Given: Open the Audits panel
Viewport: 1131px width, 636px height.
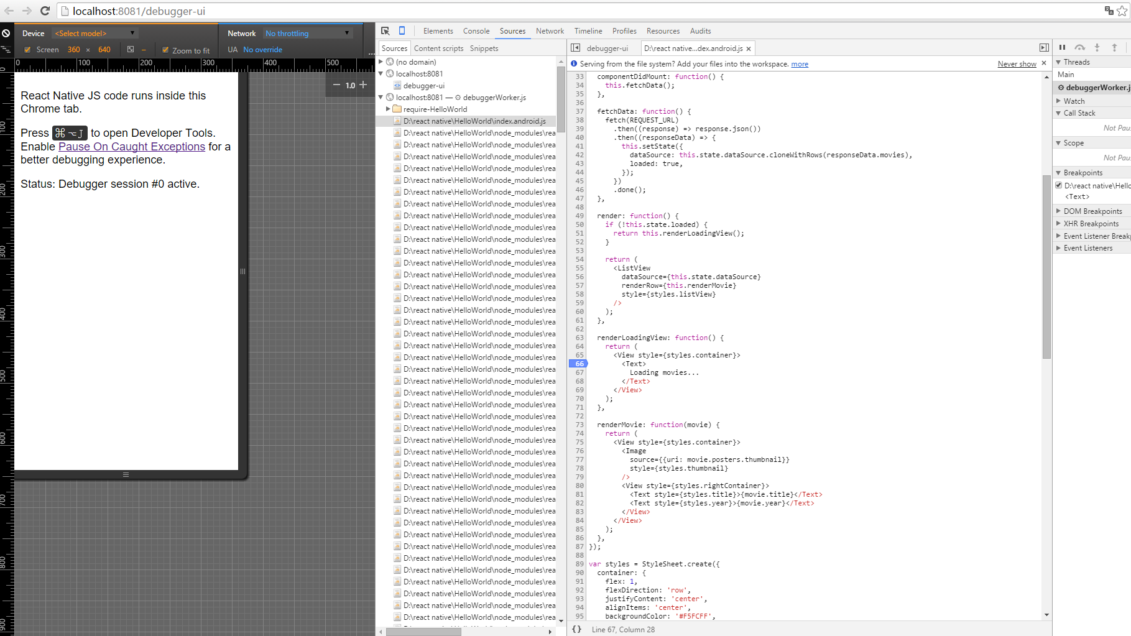Looking at the screenshot, I should [700, 31].
